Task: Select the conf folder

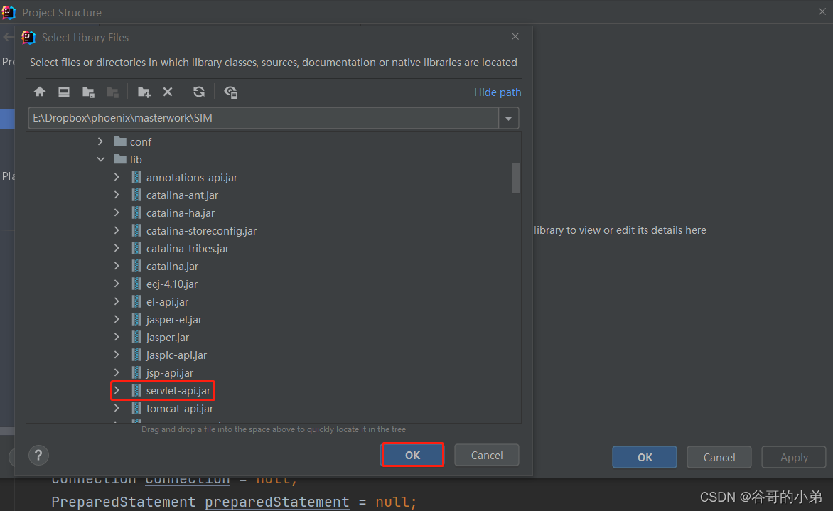Action: pos(140,142)
